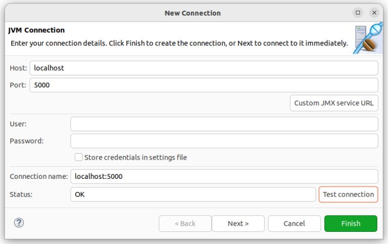Maximize the New Connection dialog
This screenshot has width=388, height=244.
pyautogui.click(x=358, y=13)
